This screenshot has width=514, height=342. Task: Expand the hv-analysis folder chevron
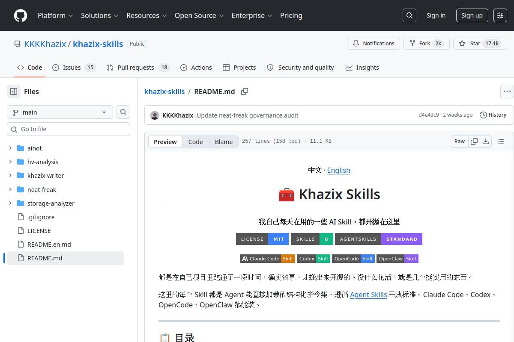(x=10, y=162)
